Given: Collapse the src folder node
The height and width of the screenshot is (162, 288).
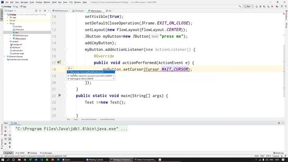Looking at the screenshot, I should 8,23.
